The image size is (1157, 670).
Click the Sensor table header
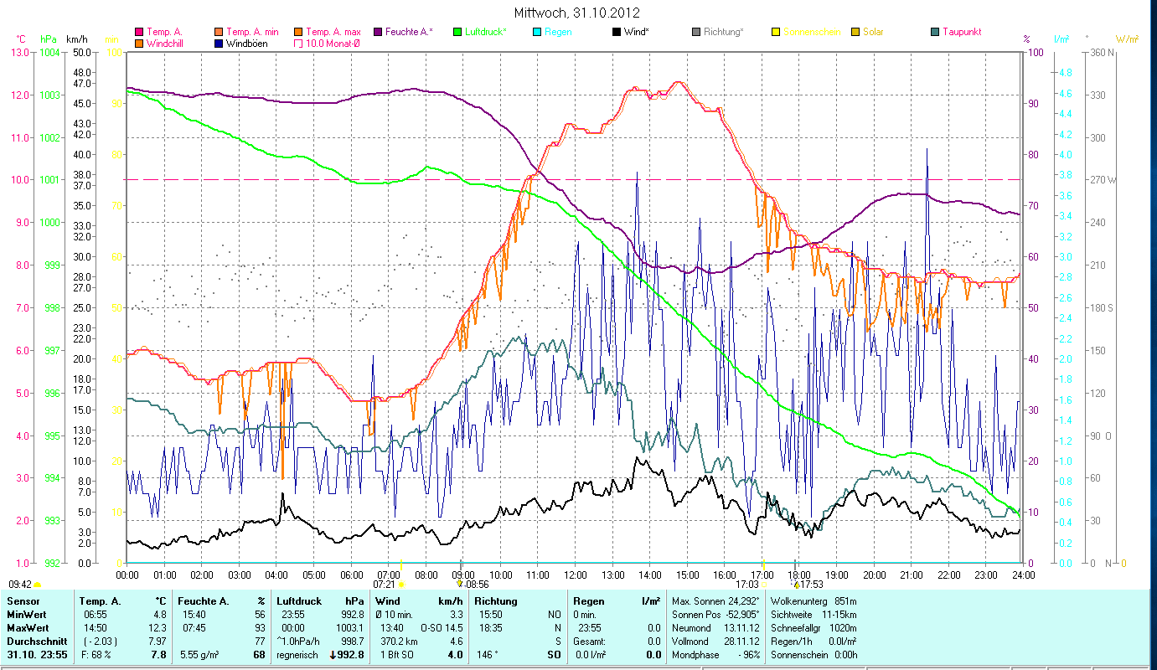(22, 601)
